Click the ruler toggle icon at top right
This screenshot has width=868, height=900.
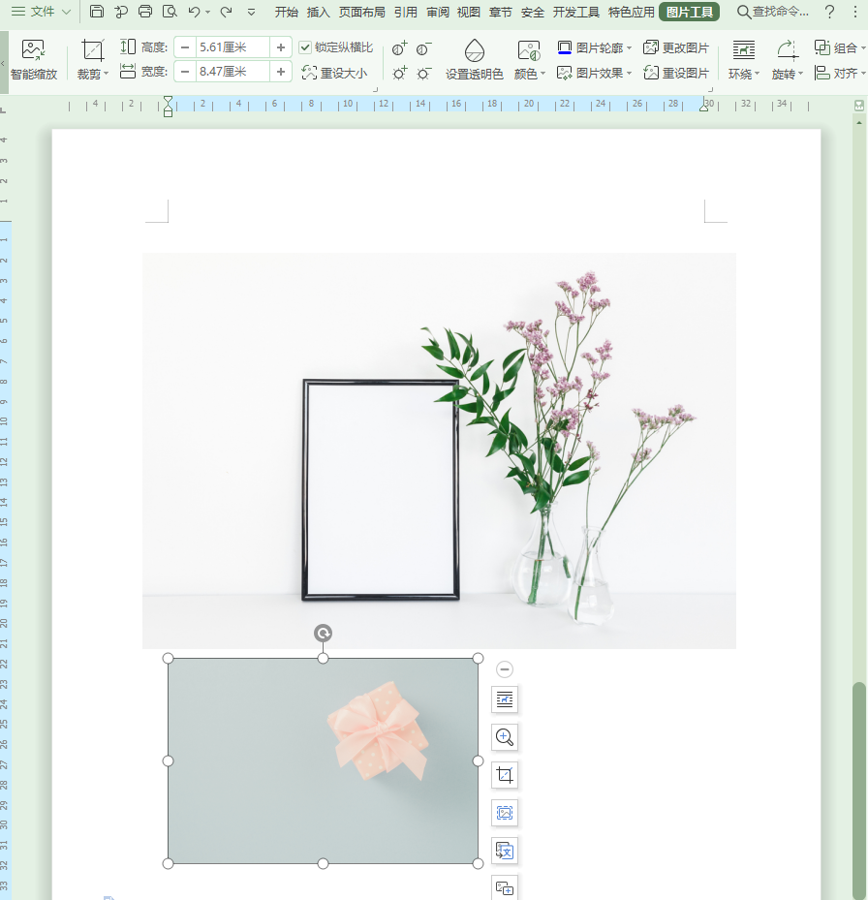point(859,106)
